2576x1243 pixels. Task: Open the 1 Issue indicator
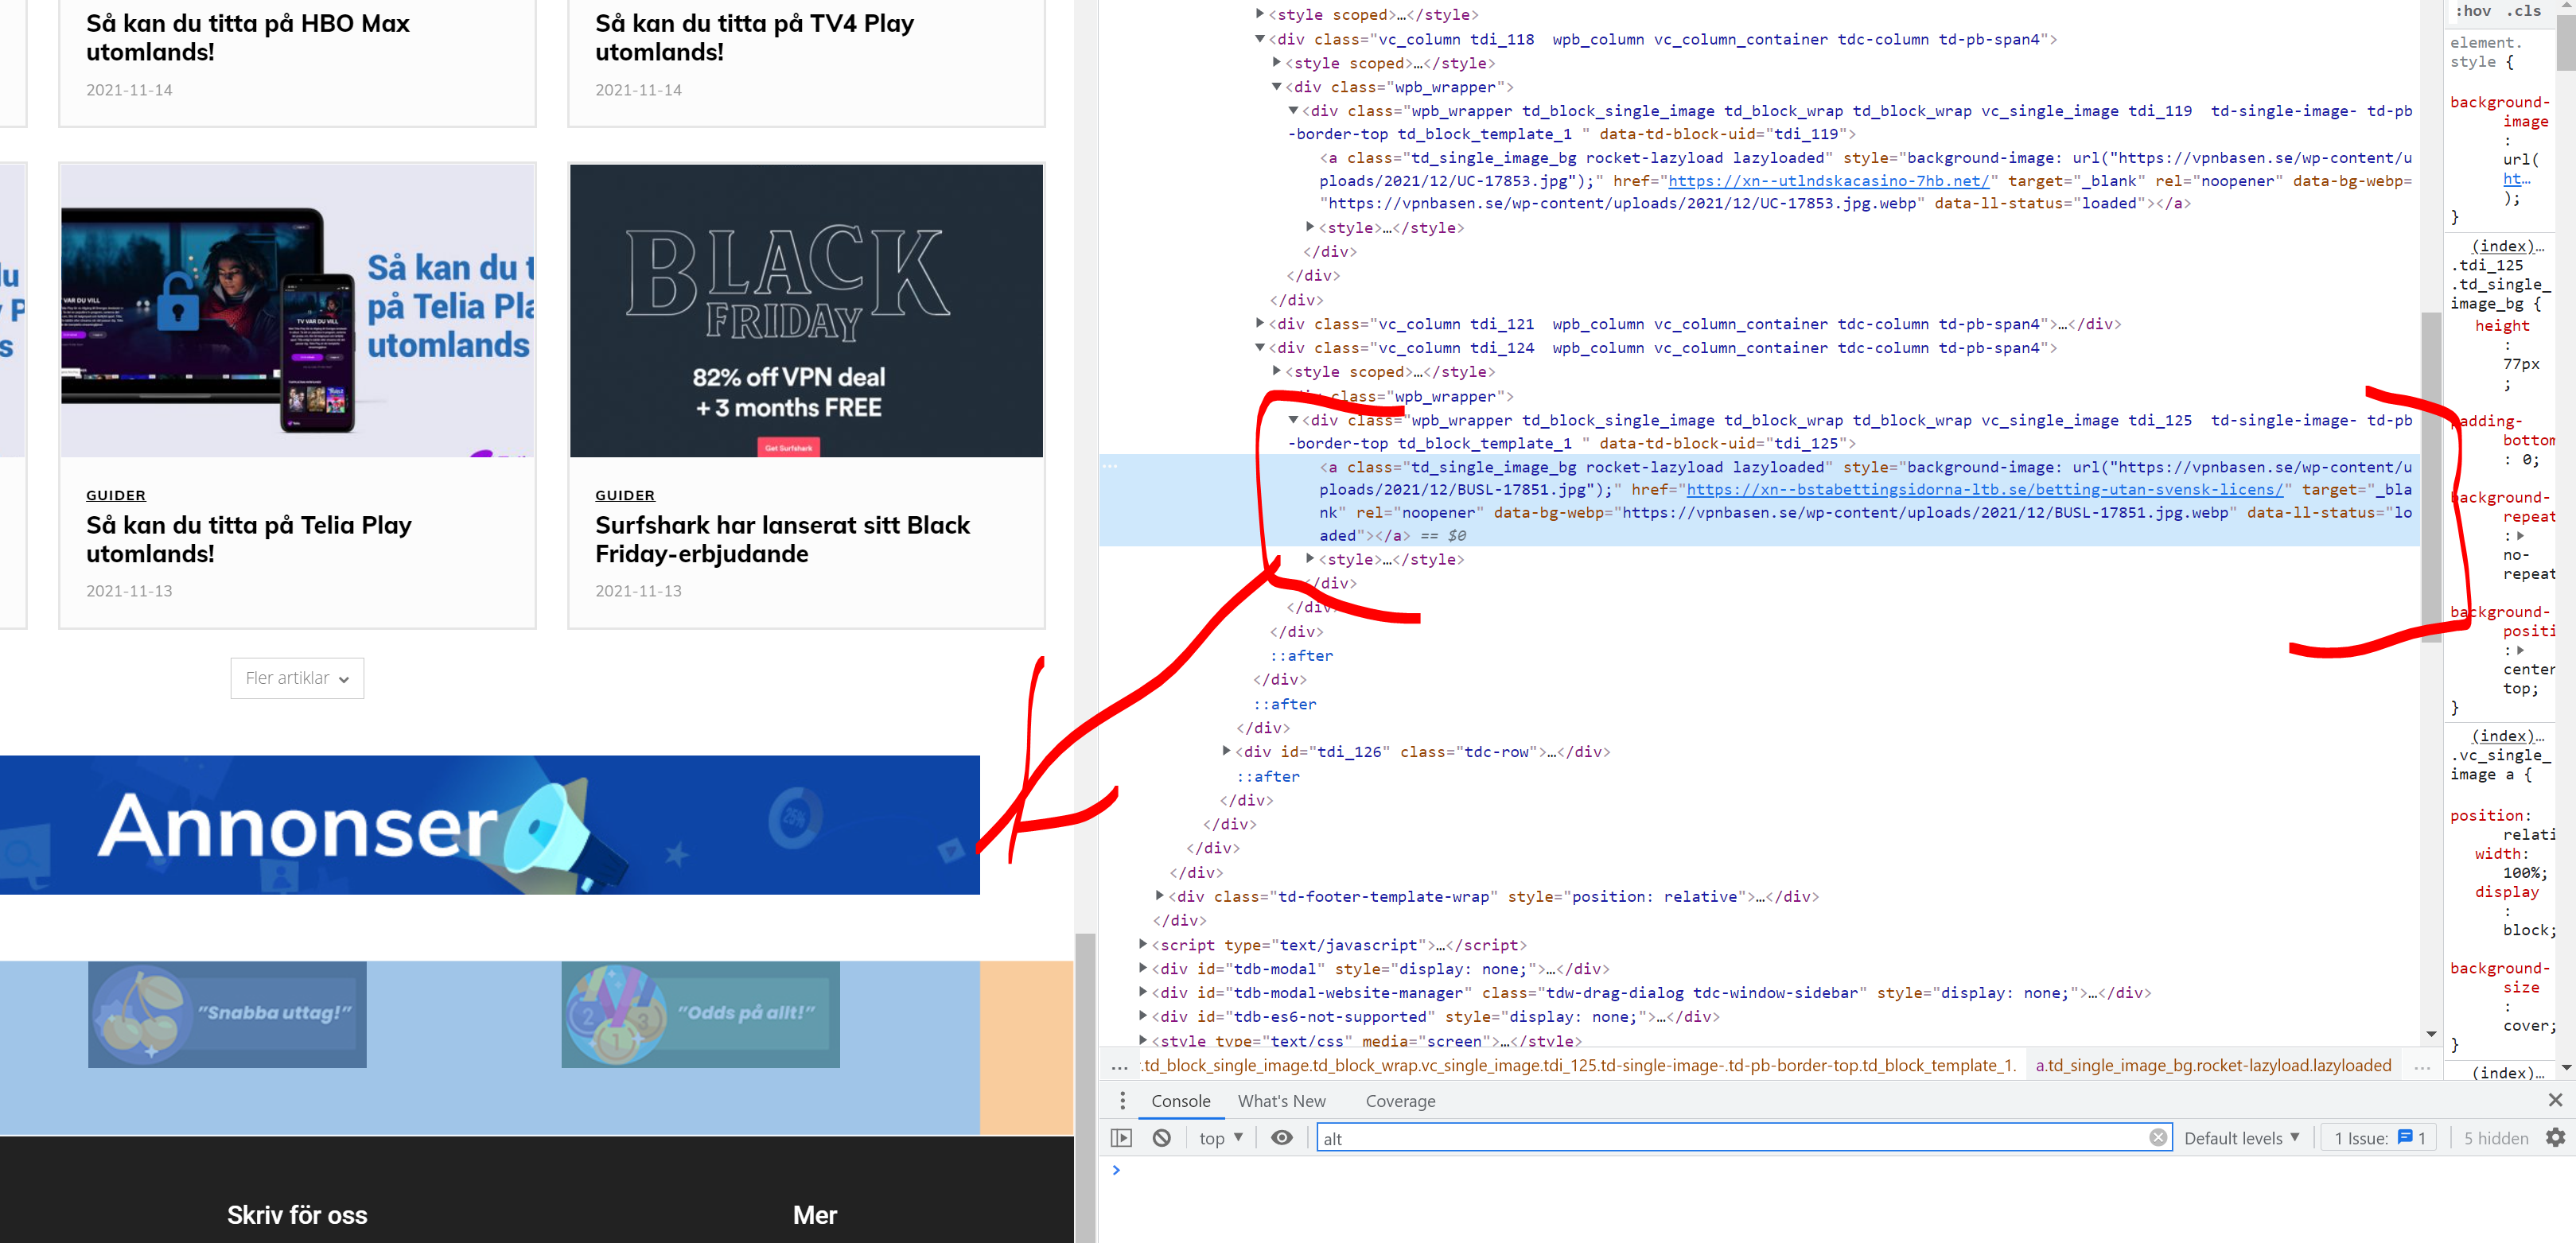(2379, 1138)
